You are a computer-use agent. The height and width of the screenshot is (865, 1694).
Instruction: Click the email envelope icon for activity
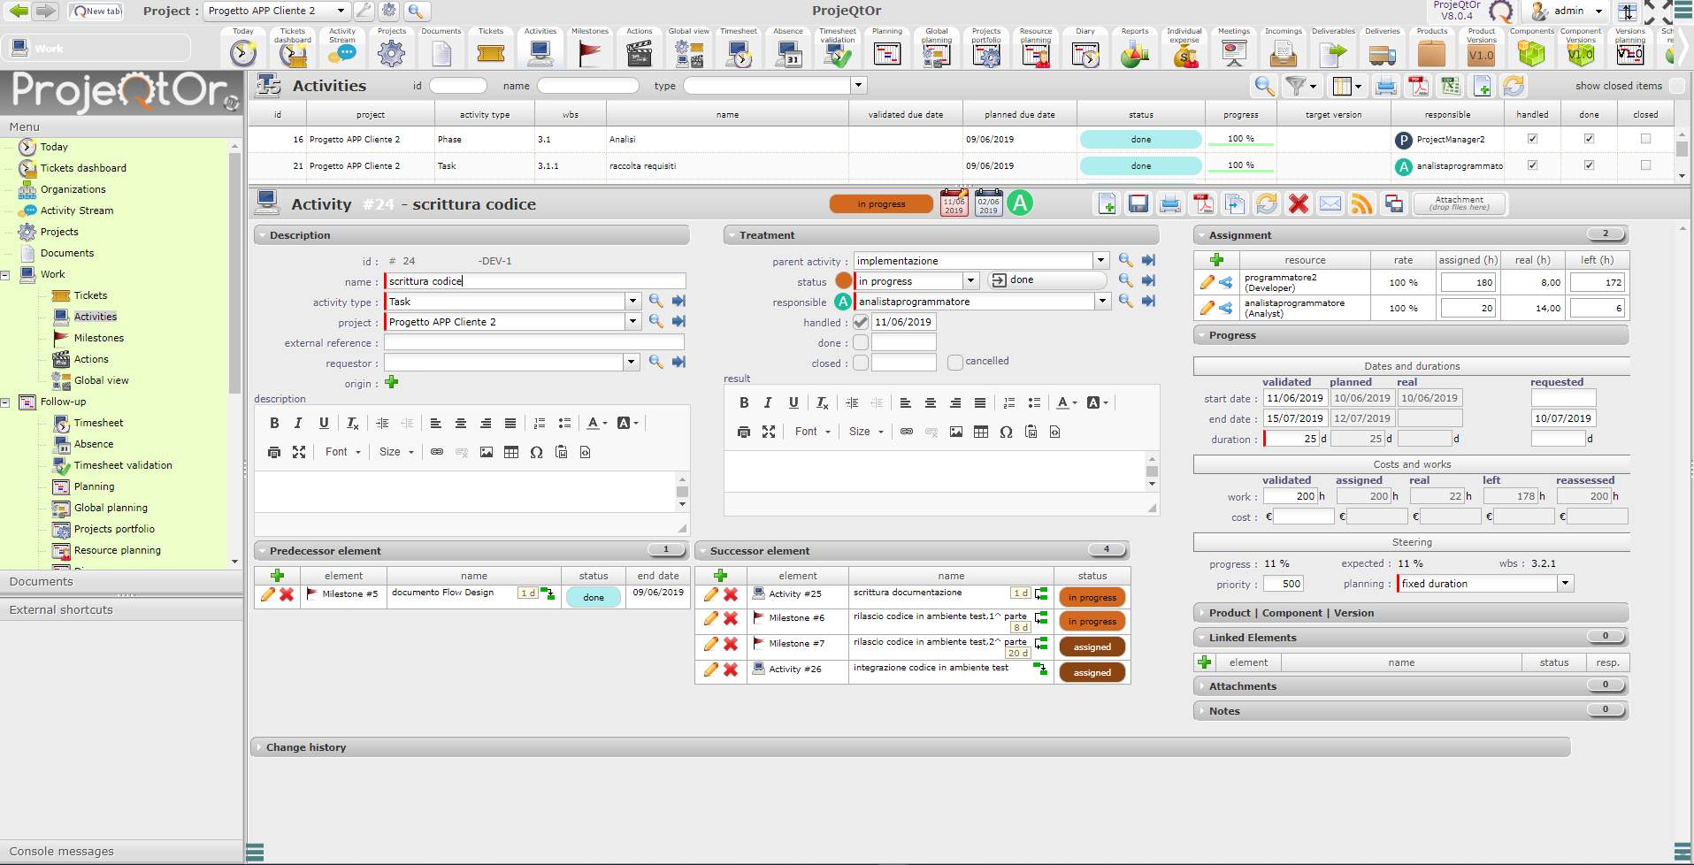pyautogui.click(x=1330, y=204)
